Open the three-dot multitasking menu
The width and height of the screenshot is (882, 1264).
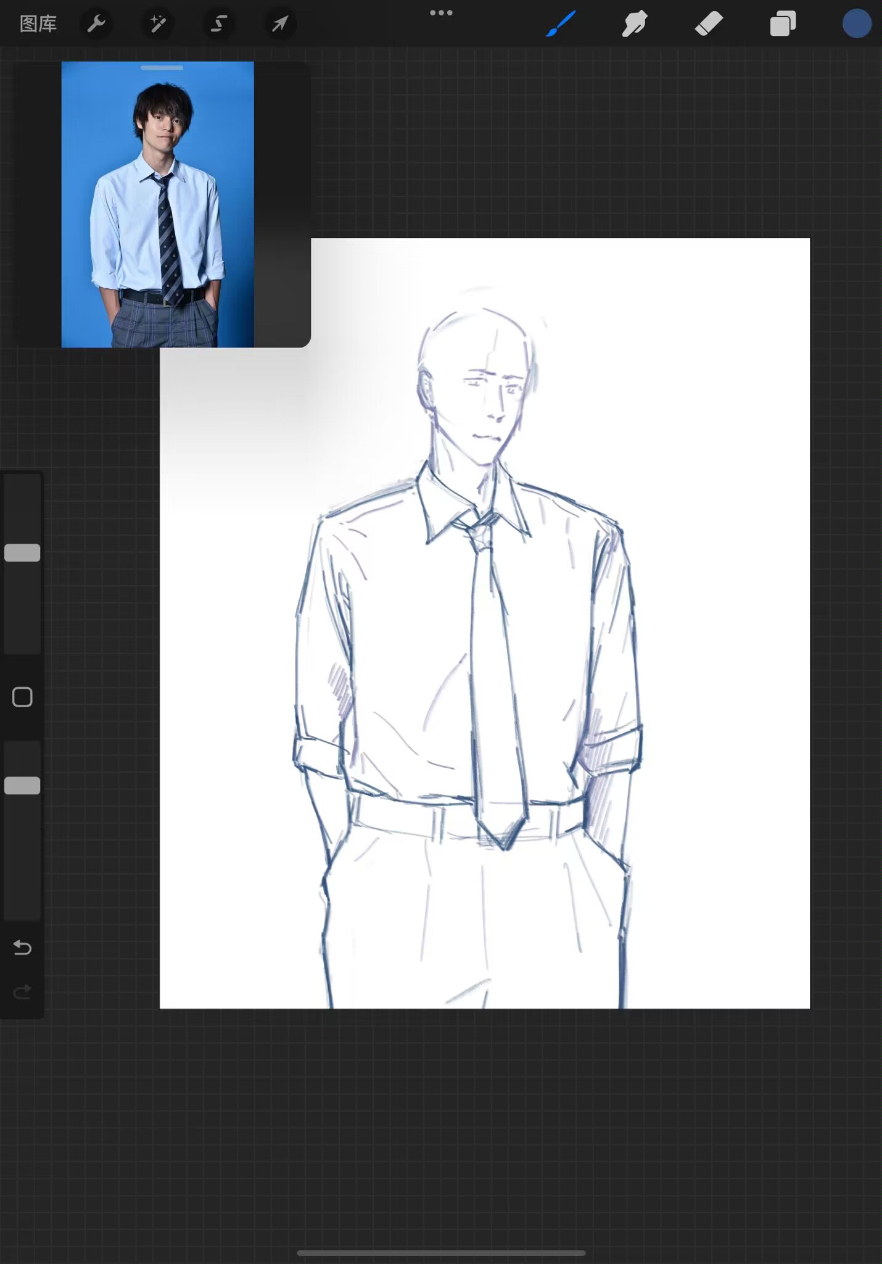(x=441, y=13)
